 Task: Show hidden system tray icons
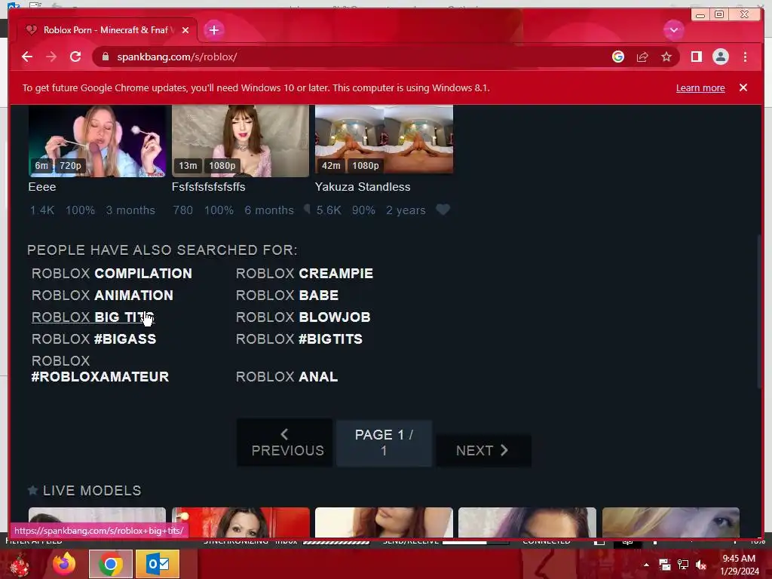click(646, 565)
